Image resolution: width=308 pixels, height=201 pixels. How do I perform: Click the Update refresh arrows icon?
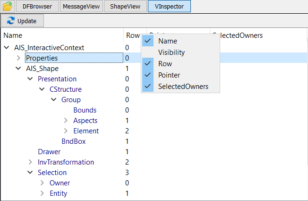click(11, 21)
